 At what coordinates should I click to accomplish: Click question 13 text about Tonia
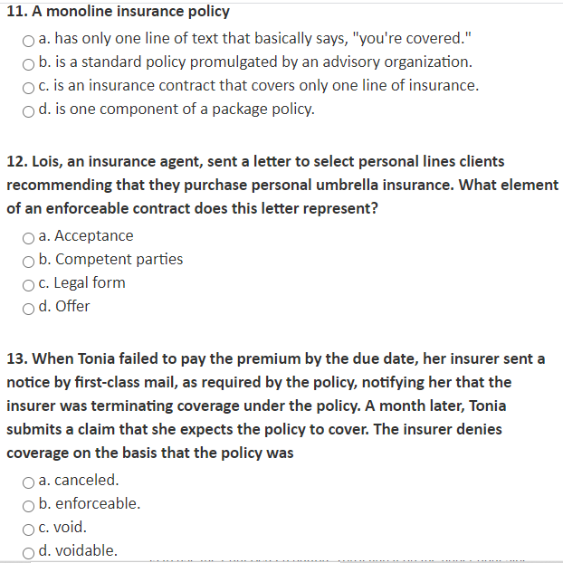(x=276, y=406)
